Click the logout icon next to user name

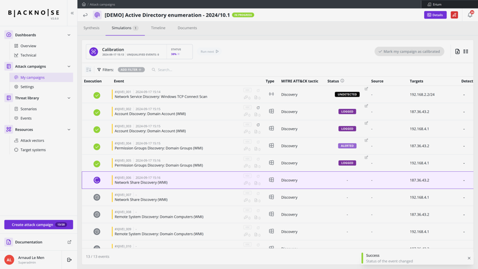click(69, 259)
